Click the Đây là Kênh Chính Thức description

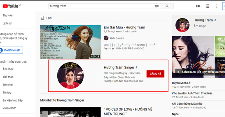point(123,79)
